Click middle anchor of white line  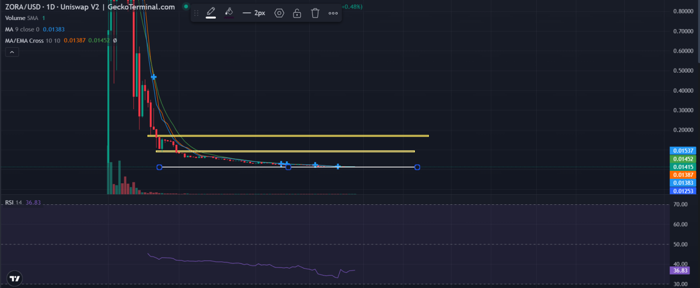coord(288,167)
